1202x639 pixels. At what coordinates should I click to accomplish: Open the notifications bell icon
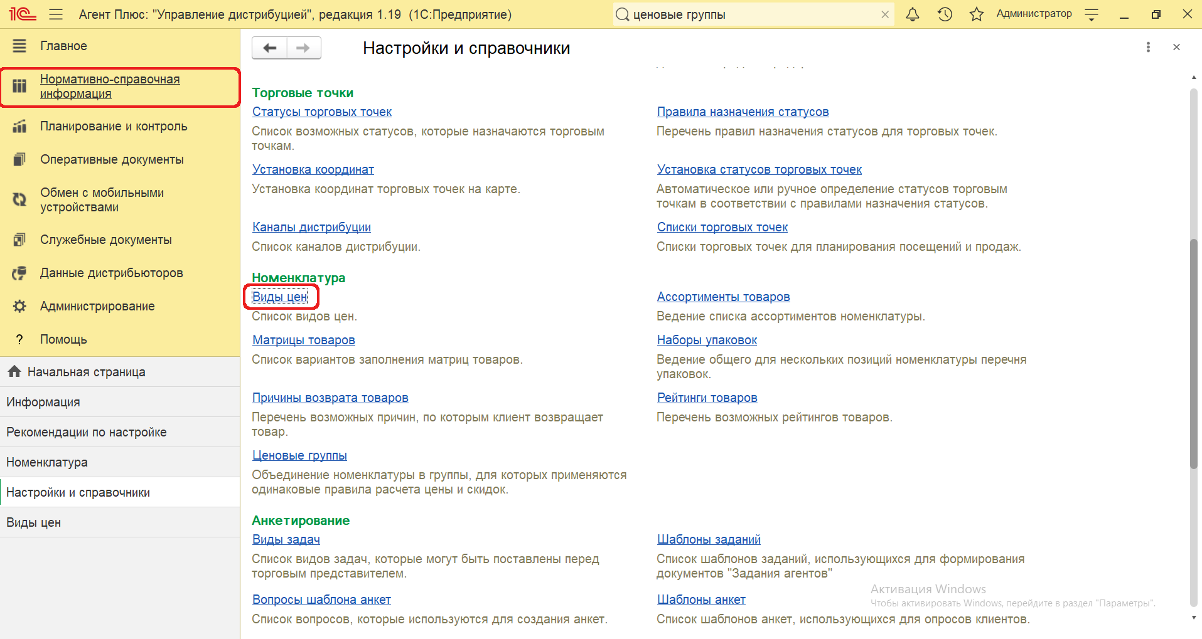pyautogui.click(x=913, y=14)
